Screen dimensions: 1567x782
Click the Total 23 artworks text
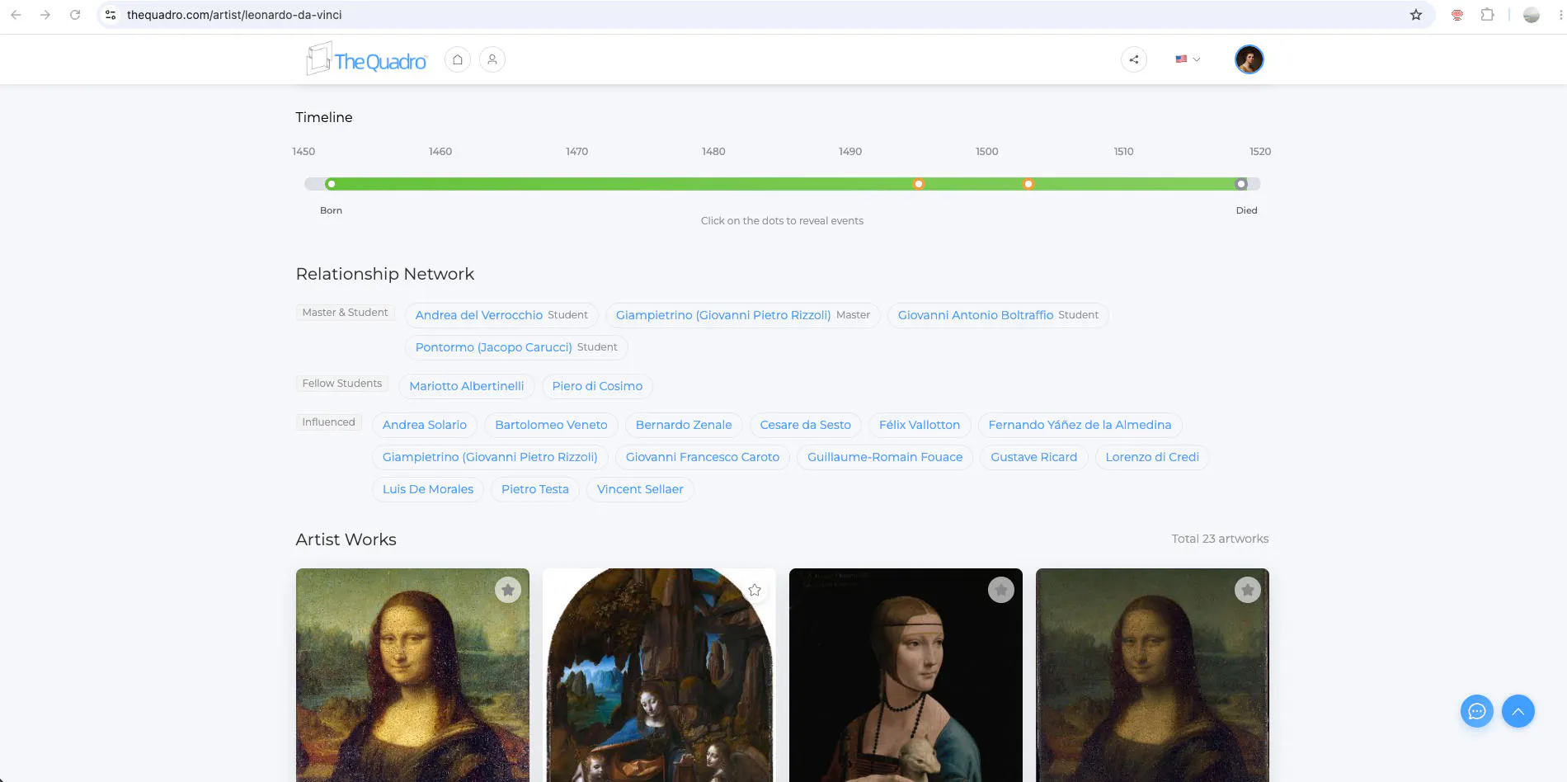click(1220, 539)
